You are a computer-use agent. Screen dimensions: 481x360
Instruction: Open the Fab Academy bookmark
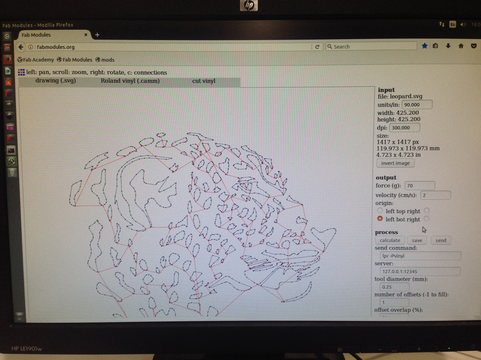click(36, 60)
